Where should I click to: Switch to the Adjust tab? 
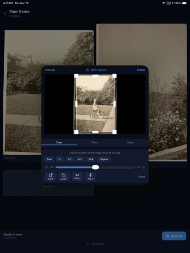[131, 142]
